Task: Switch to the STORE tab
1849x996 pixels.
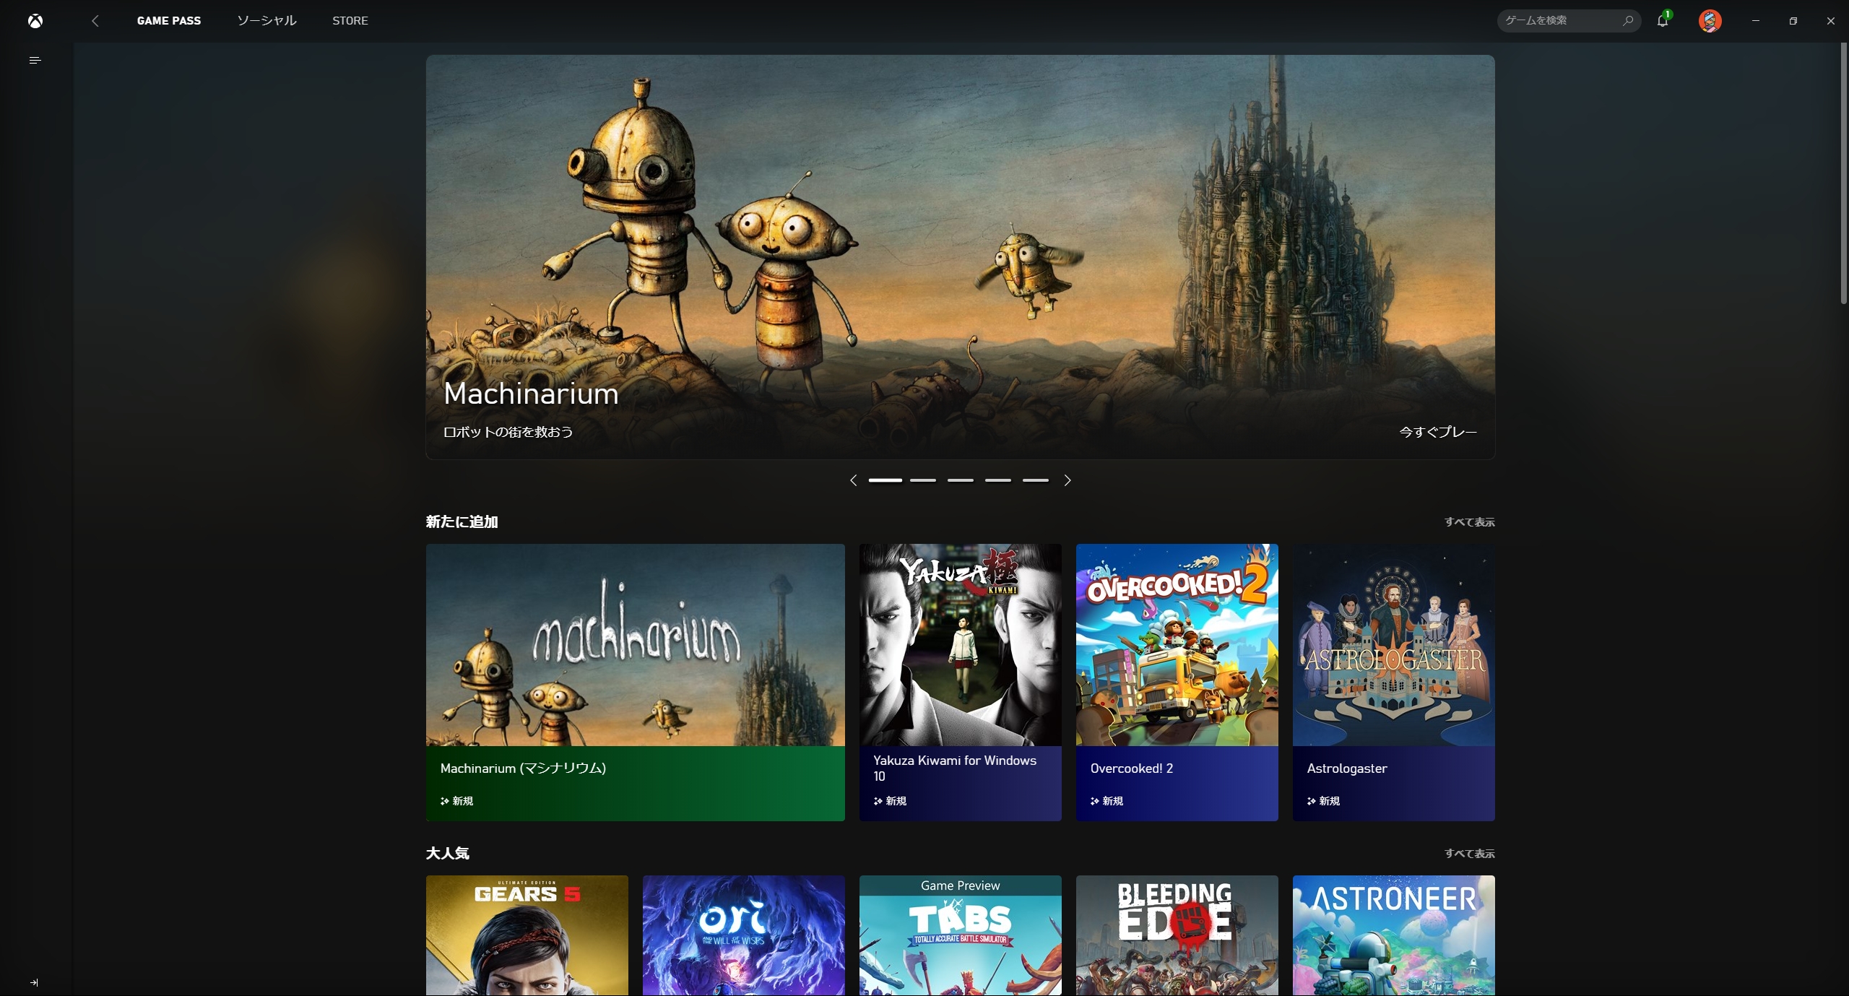Action: pyautogui.click(x=350, y=21)
